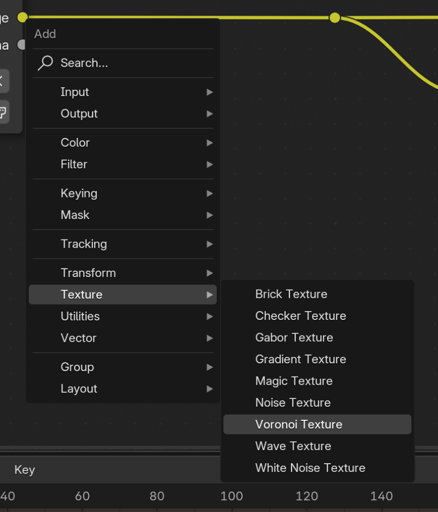The width and height of the screenshot is (438, 512).
Task: Click the Search field in Add menu
Action: click(x=123, y=63)
